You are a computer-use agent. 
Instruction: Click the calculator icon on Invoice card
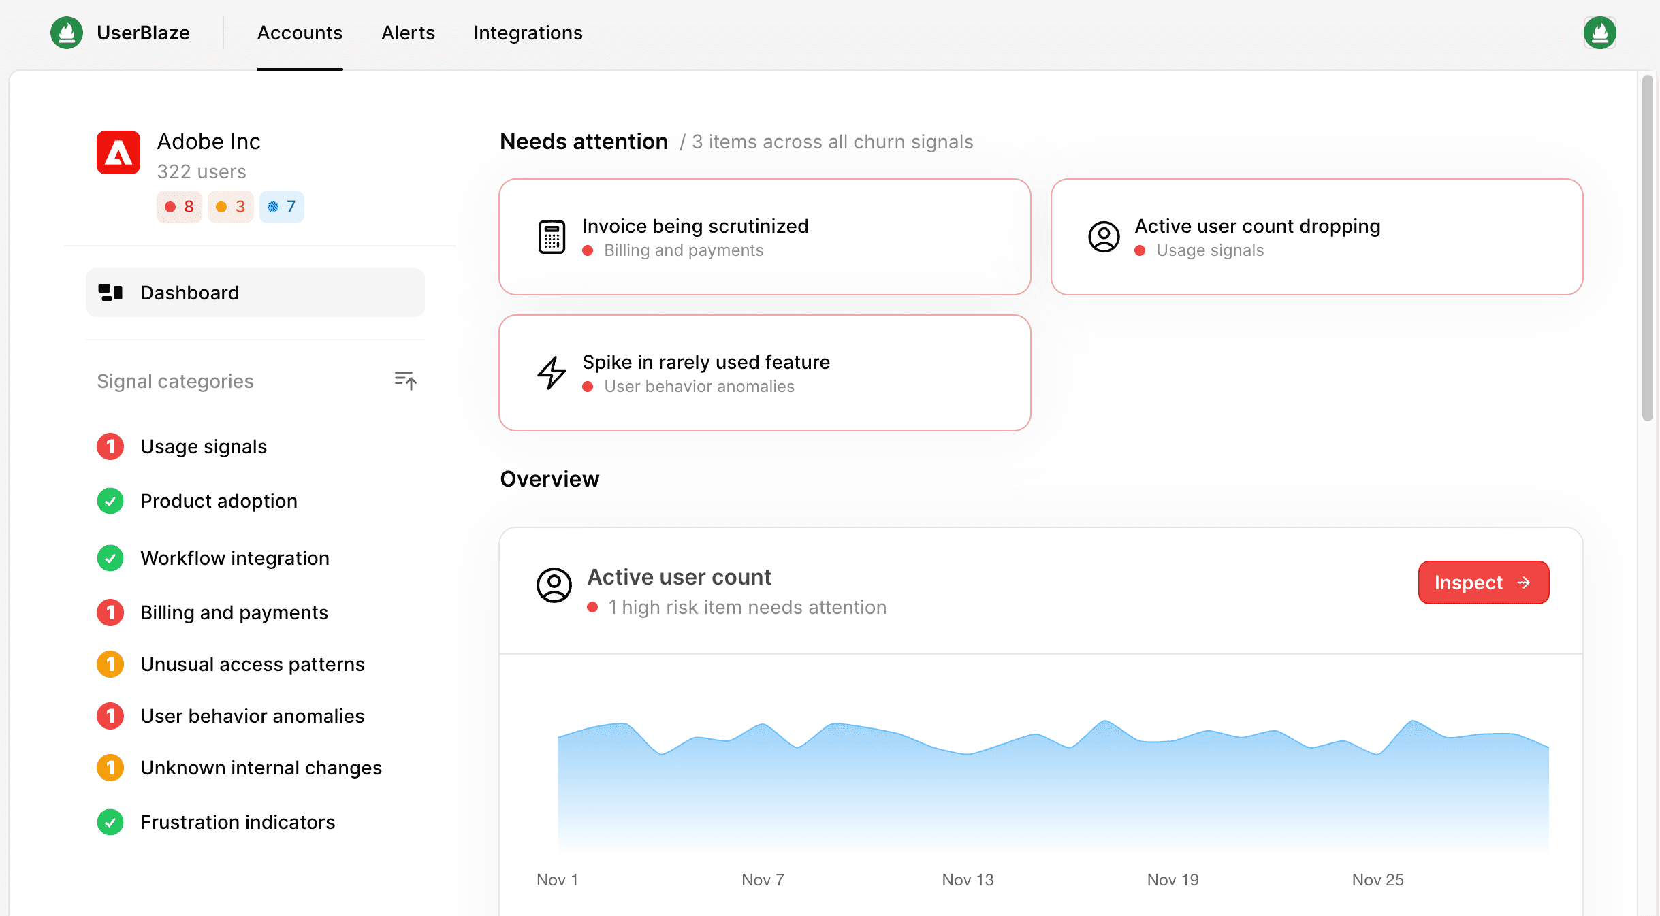point(552,237)
